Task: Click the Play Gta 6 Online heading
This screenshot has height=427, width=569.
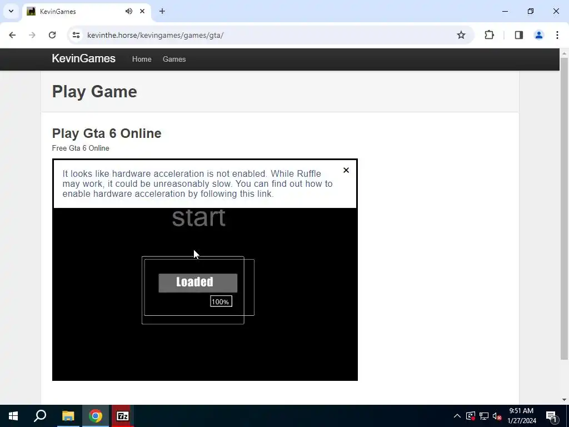Action: [107, 133]
